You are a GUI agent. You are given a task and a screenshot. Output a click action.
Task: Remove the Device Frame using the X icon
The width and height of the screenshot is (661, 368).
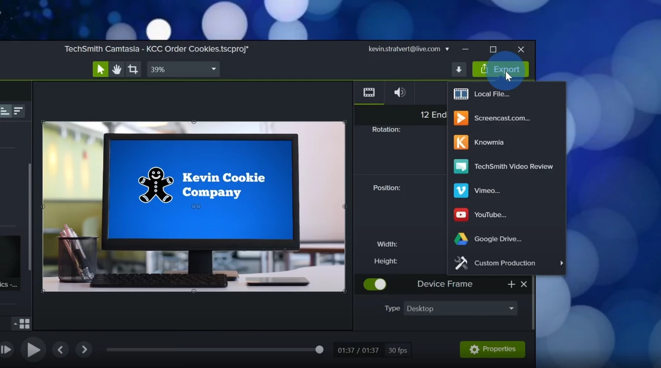(523, 284)
